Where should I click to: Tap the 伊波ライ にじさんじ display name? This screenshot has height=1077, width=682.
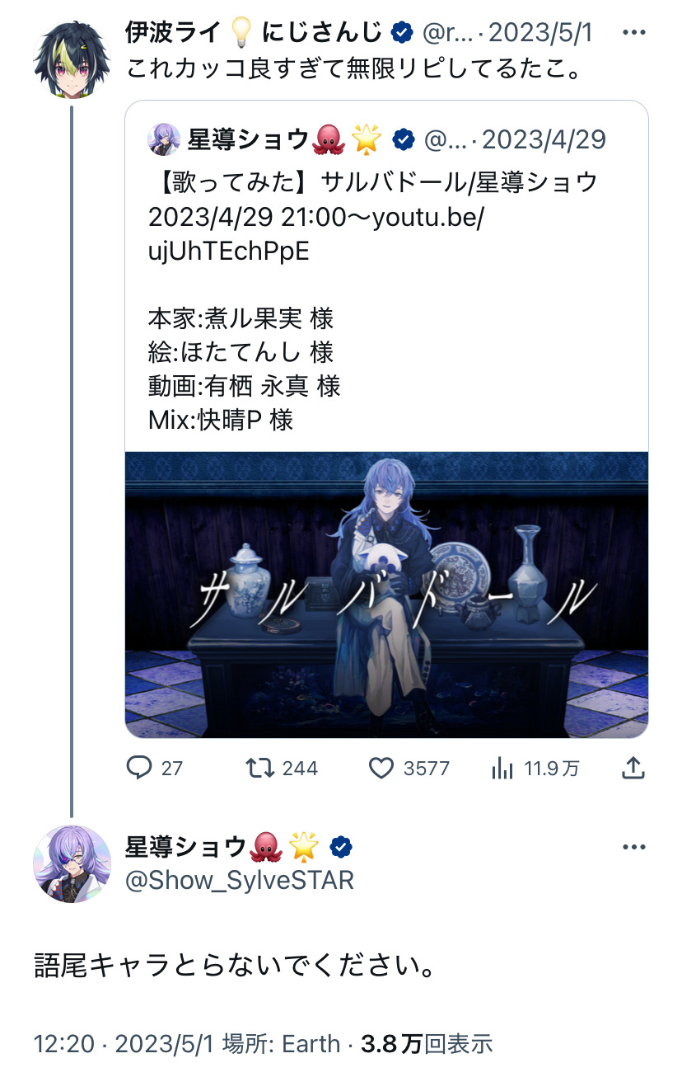coord(254,33)
